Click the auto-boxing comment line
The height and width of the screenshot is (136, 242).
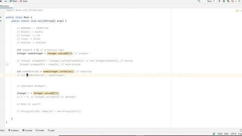pos(50,65)
